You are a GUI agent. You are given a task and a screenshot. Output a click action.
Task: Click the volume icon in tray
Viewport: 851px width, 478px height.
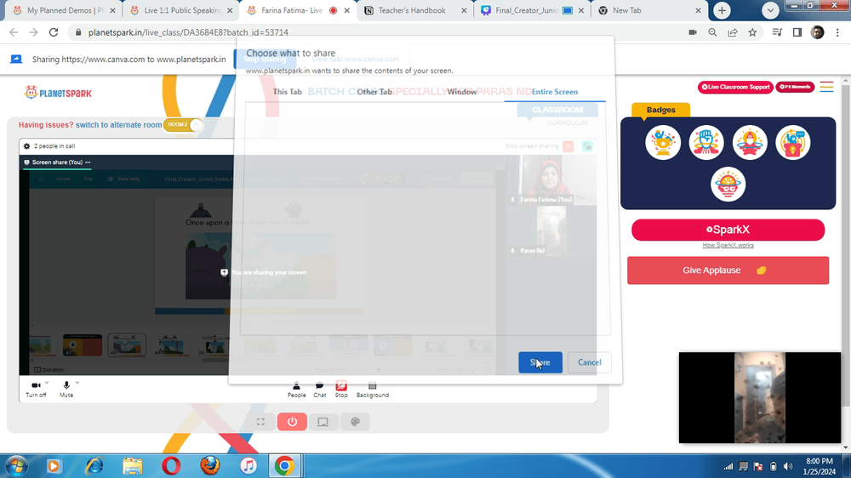point(788,467)
